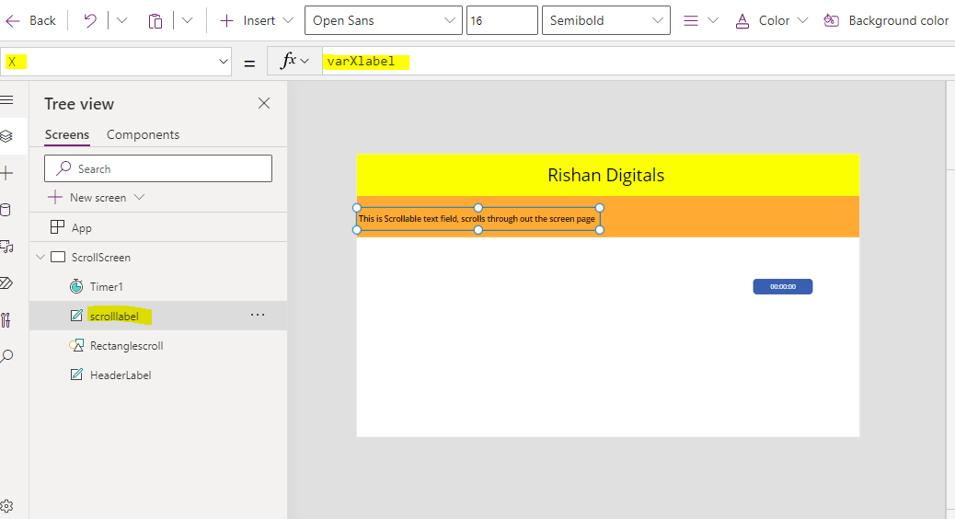Open the property selector dropdown showing X
955x519 pixels.
click(117, 62)
